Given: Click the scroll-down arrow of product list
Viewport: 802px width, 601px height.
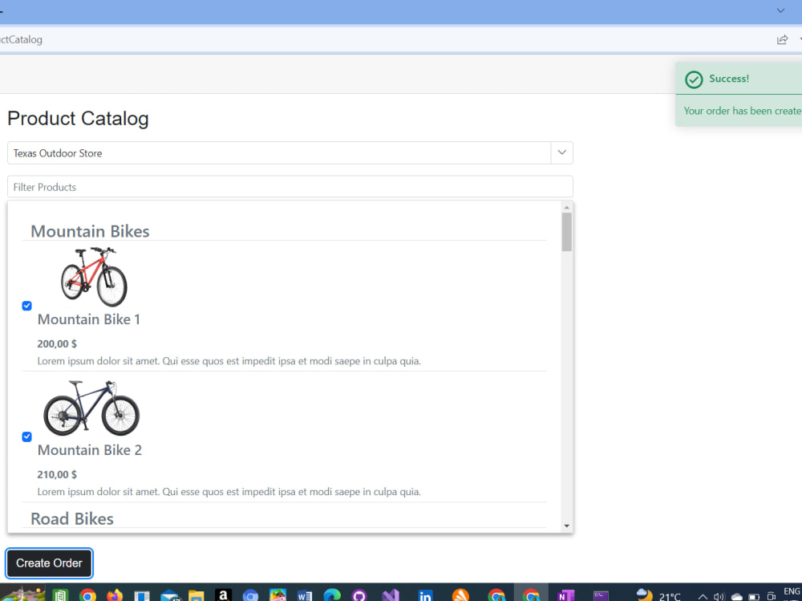Looking at the screenshot, I should (566, 526).
